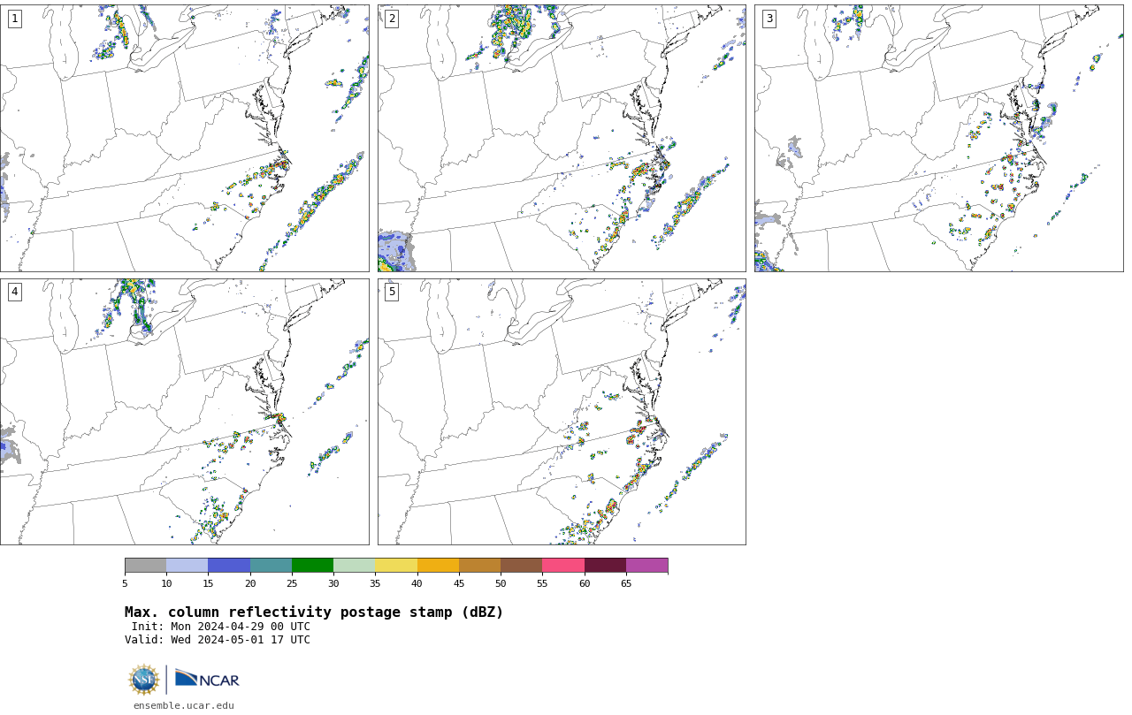The width and height of the screenshot is (1132, 715).
Task: Click the member number 5 label box
Action: coord(392,292)
